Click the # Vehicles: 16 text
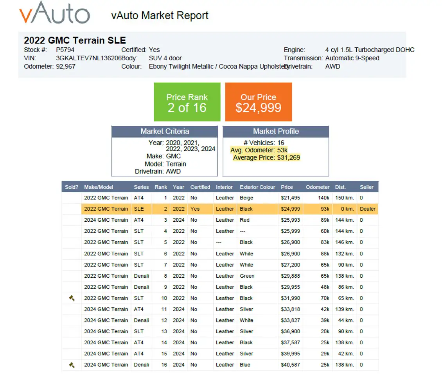The width and height of the screenshot is (442, 376). pyautogui.click(x=264, y=143)
